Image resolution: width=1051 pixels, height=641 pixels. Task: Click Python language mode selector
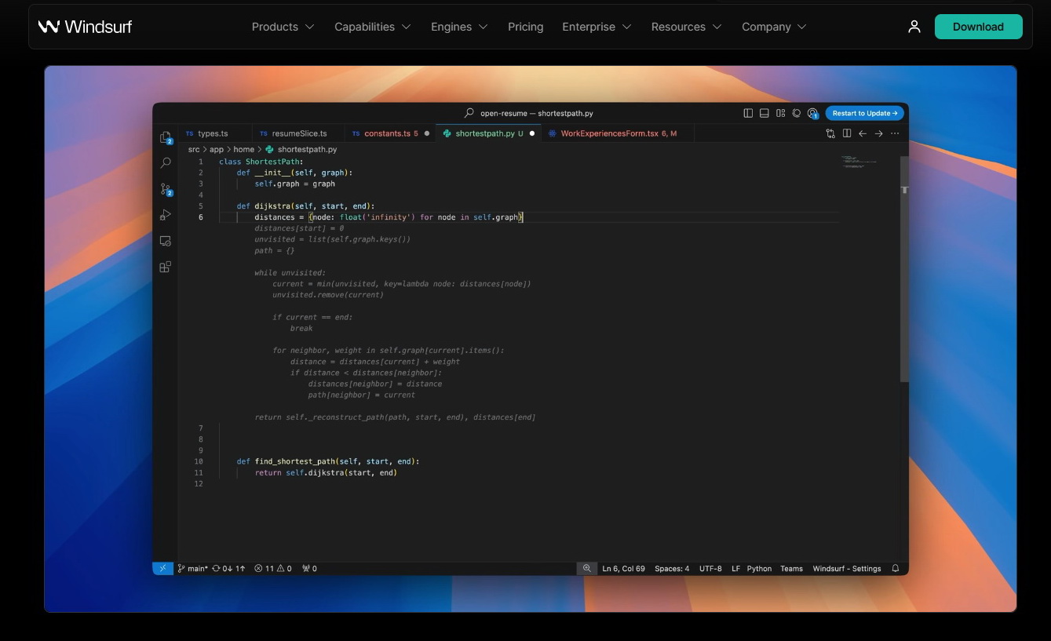click(759, 568)
